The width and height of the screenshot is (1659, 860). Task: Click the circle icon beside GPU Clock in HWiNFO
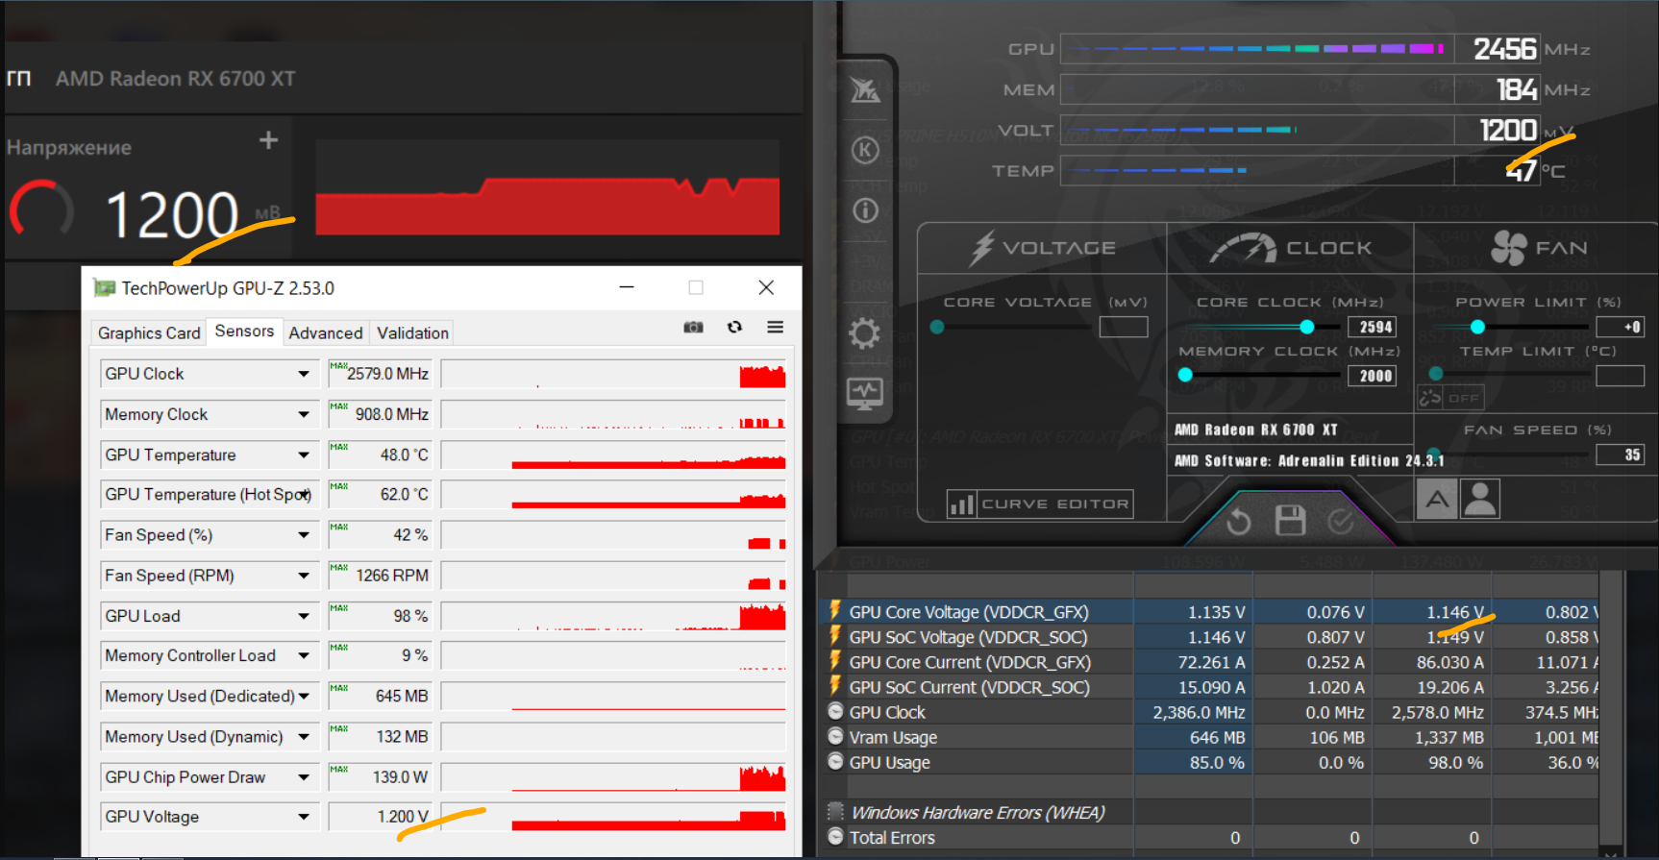pos(835,712)
